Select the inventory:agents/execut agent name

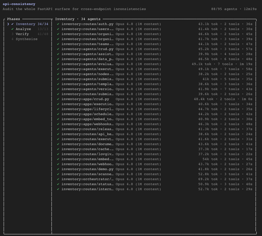coord(87,69)
